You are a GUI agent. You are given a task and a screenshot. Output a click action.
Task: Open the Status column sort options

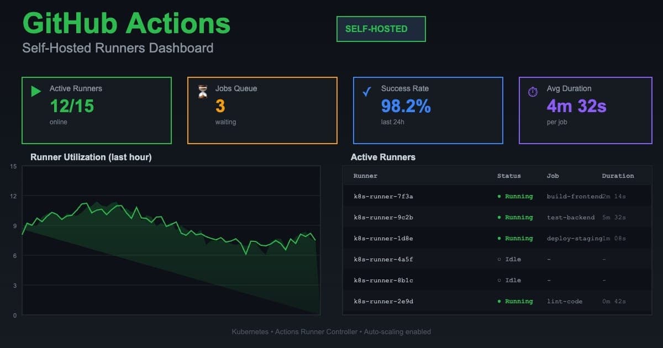[509, 176]
